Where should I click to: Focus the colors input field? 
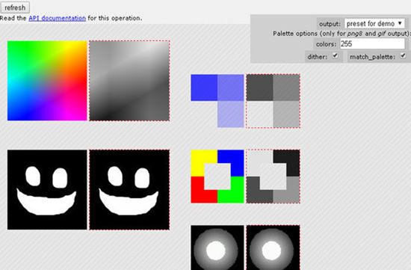click(372, 44)
